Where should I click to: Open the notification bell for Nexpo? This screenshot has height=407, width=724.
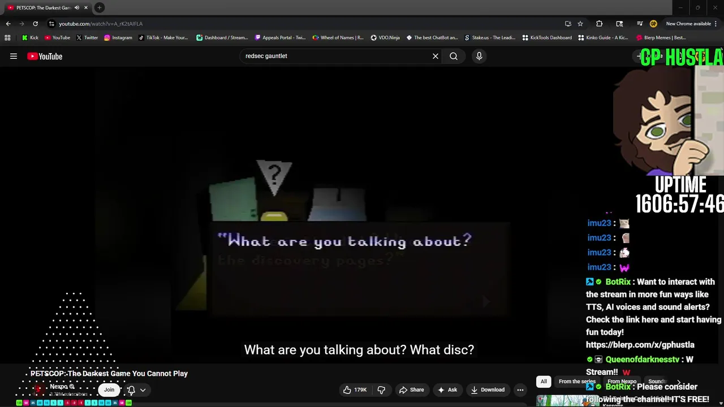131,389
